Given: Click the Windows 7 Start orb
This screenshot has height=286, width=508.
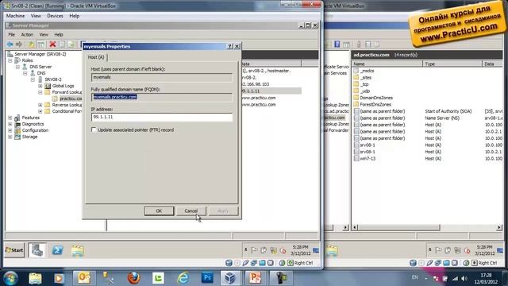Looking at the screenshot, I should tap(10, 278).
